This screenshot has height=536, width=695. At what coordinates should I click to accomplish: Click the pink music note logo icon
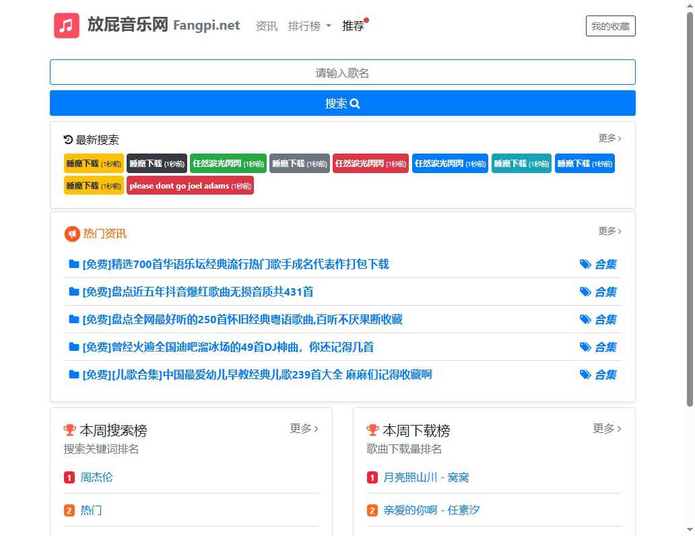pos(67,26)
